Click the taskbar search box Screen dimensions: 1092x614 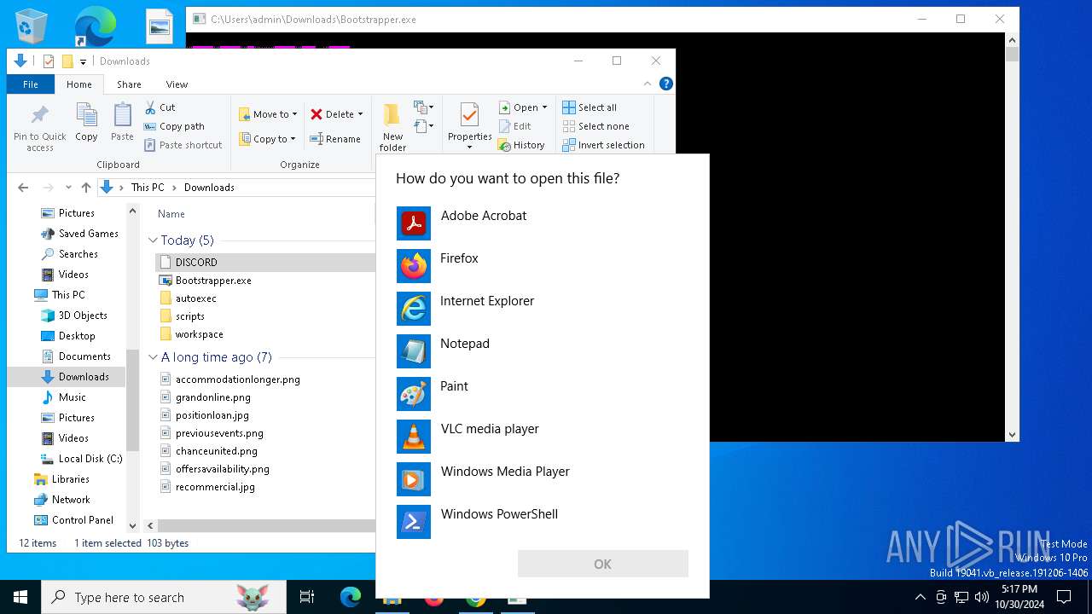pyautogui.click(x=164, y=598)
